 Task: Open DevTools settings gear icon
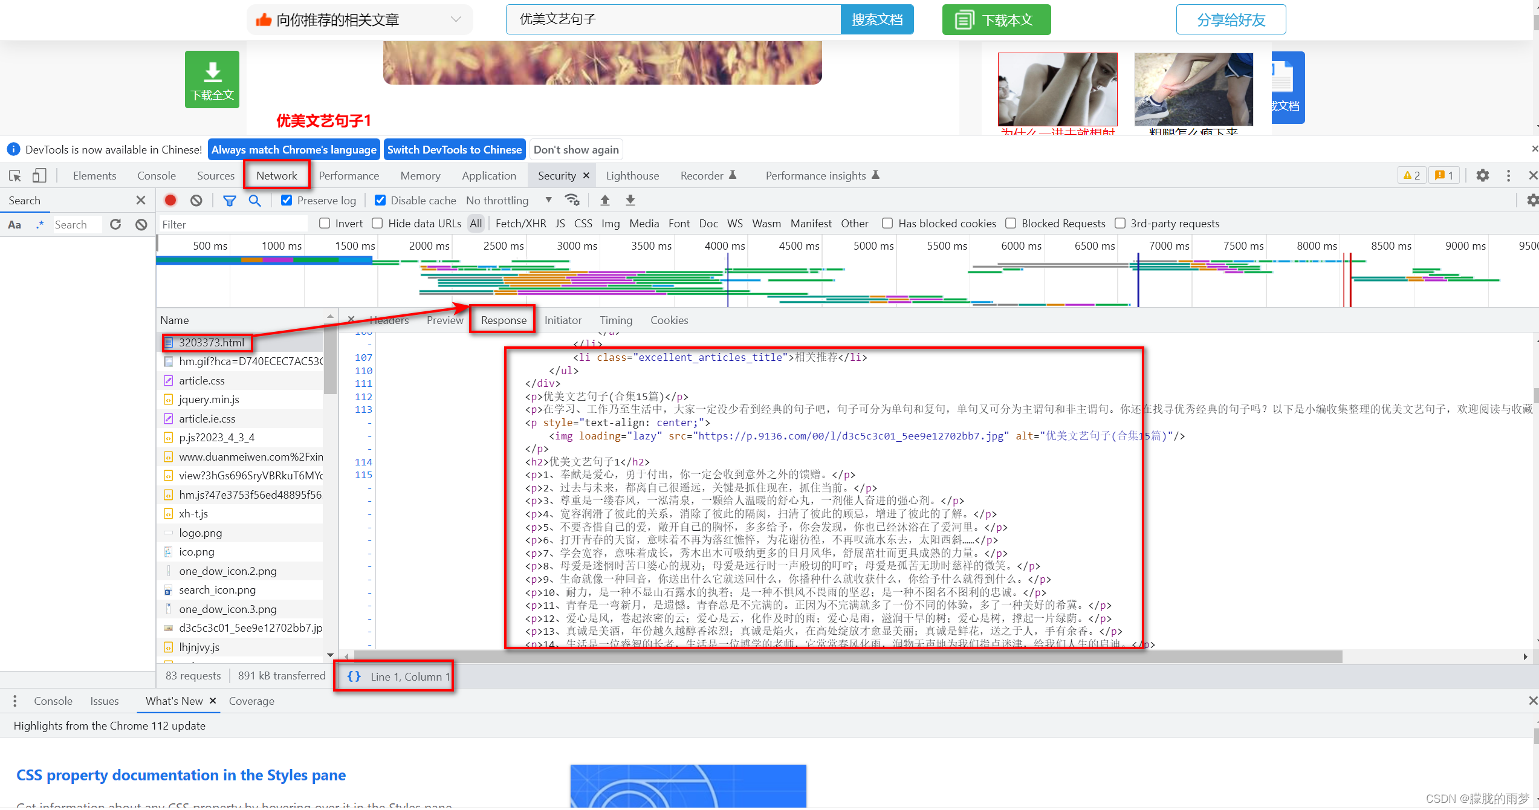[1482, 175]
